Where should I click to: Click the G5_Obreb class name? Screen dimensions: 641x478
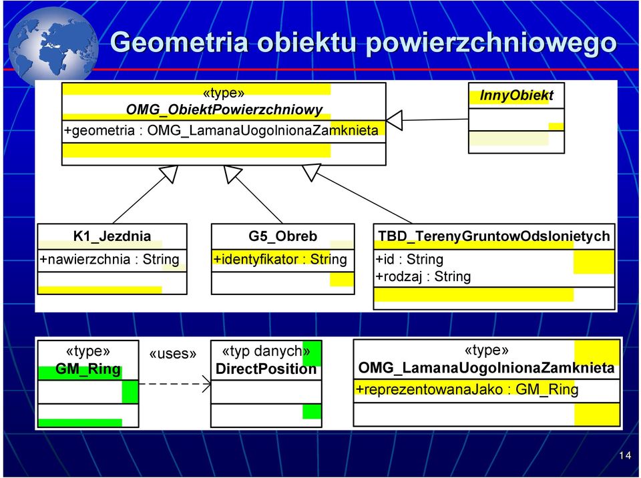[282, 236]
